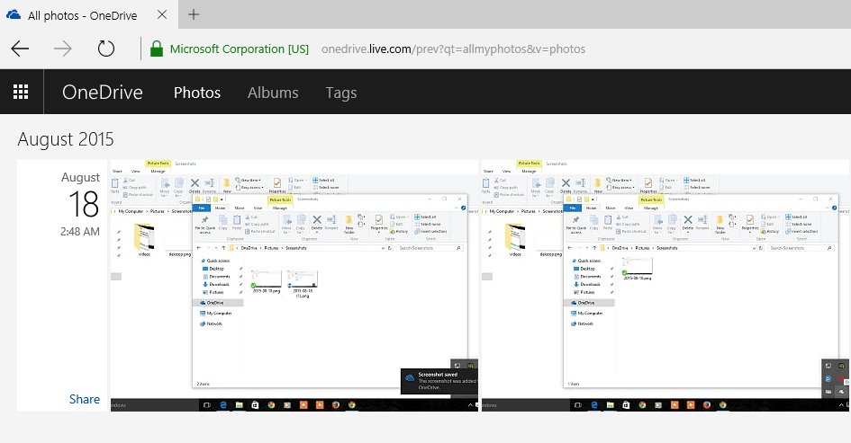Reload the page with the refresh icon
This screenshot has height=443, width=851.
pos(106,49)
